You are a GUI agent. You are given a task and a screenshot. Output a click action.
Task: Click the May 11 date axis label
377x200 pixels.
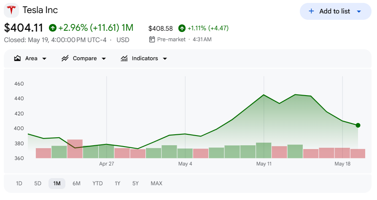[x=264, y=164]
